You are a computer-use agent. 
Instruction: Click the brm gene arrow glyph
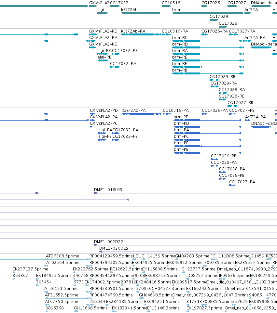pyautogui.click(x=207, y=13)
